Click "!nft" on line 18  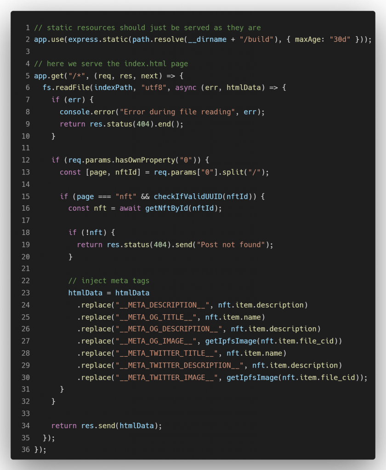point(94,233)
